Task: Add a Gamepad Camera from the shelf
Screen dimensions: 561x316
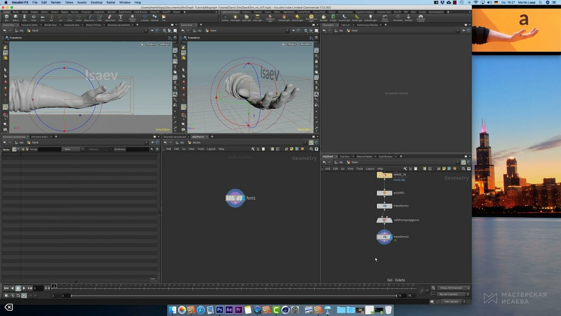Action: (x=420, y=18)
